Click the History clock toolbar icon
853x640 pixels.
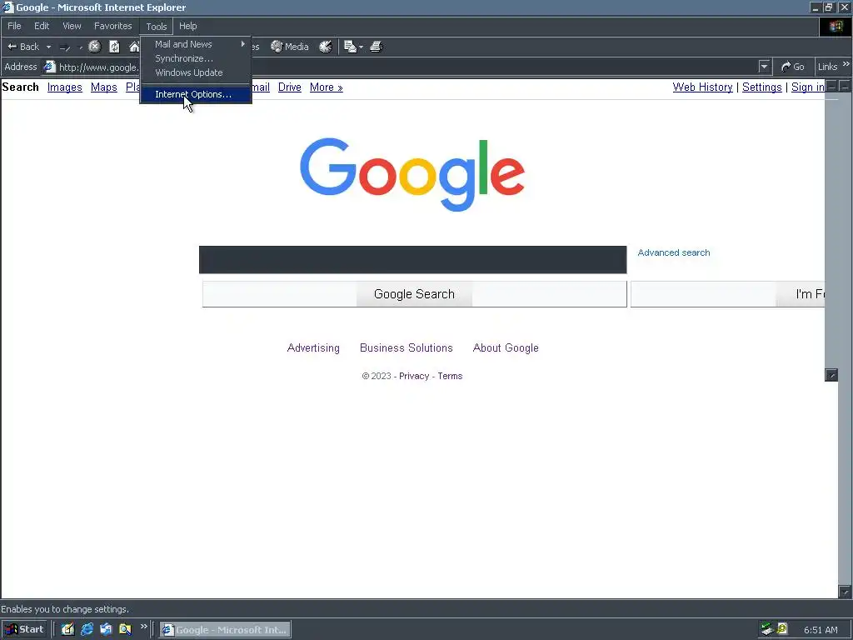click(326, 47)
